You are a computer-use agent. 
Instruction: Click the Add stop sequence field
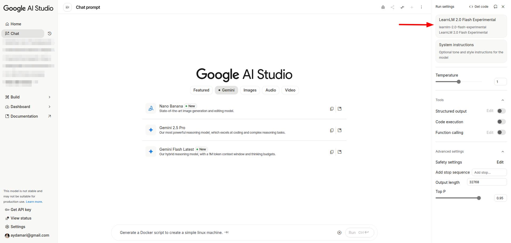click(x=489, y=172)
